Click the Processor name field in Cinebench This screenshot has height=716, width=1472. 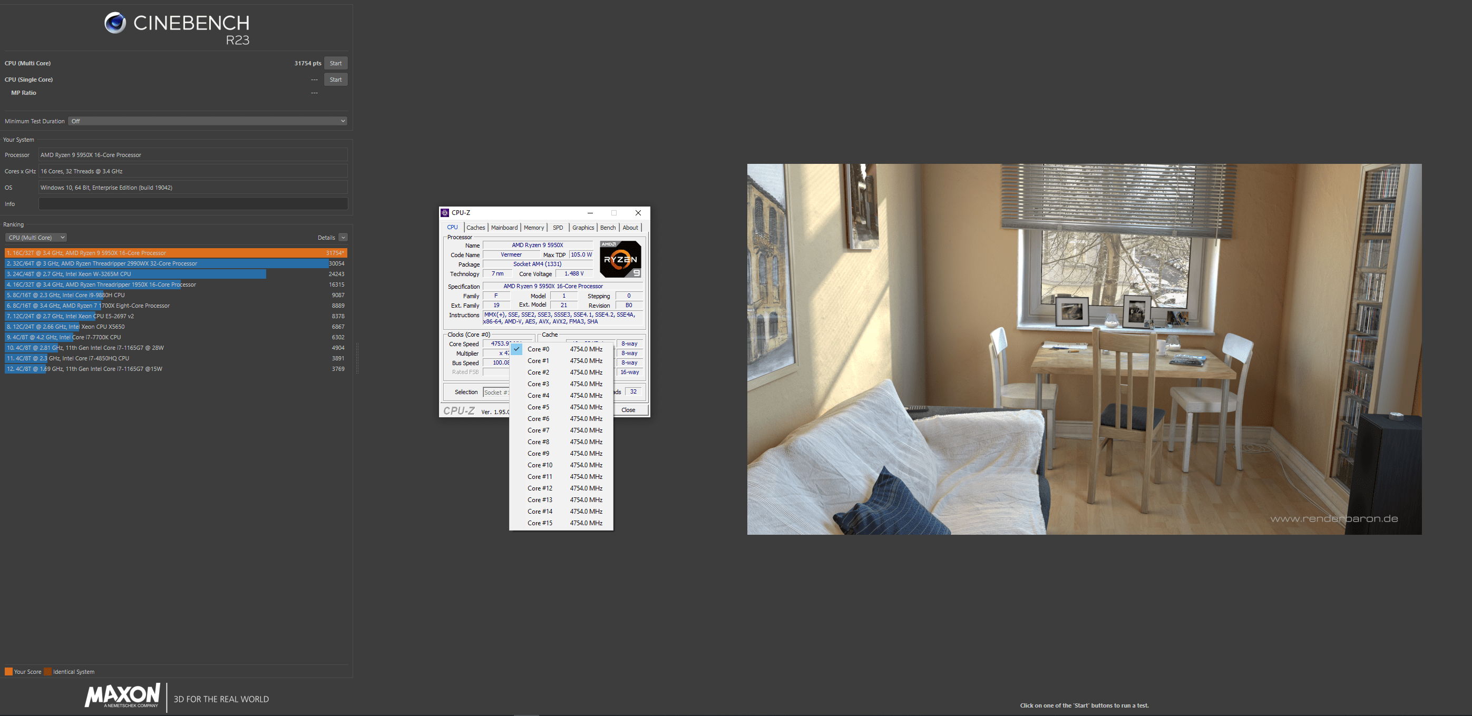pyautogui.click(x=193, y=155)
